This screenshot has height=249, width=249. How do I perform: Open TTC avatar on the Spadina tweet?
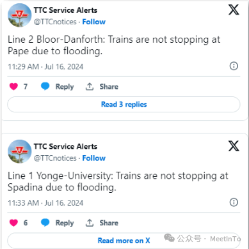tap(20, 151)
